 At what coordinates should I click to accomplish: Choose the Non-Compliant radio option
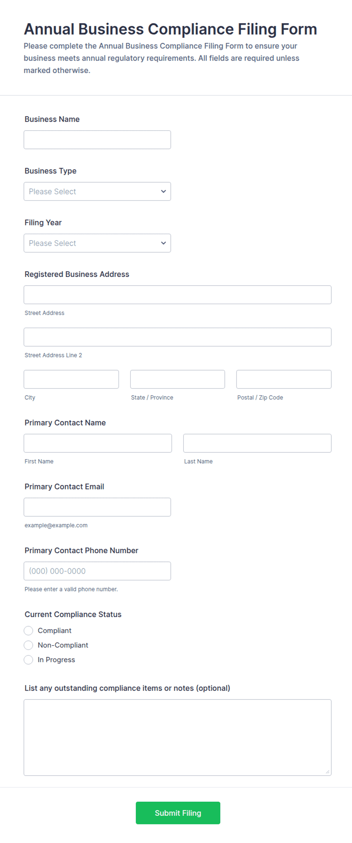click(x=28, y=645)
